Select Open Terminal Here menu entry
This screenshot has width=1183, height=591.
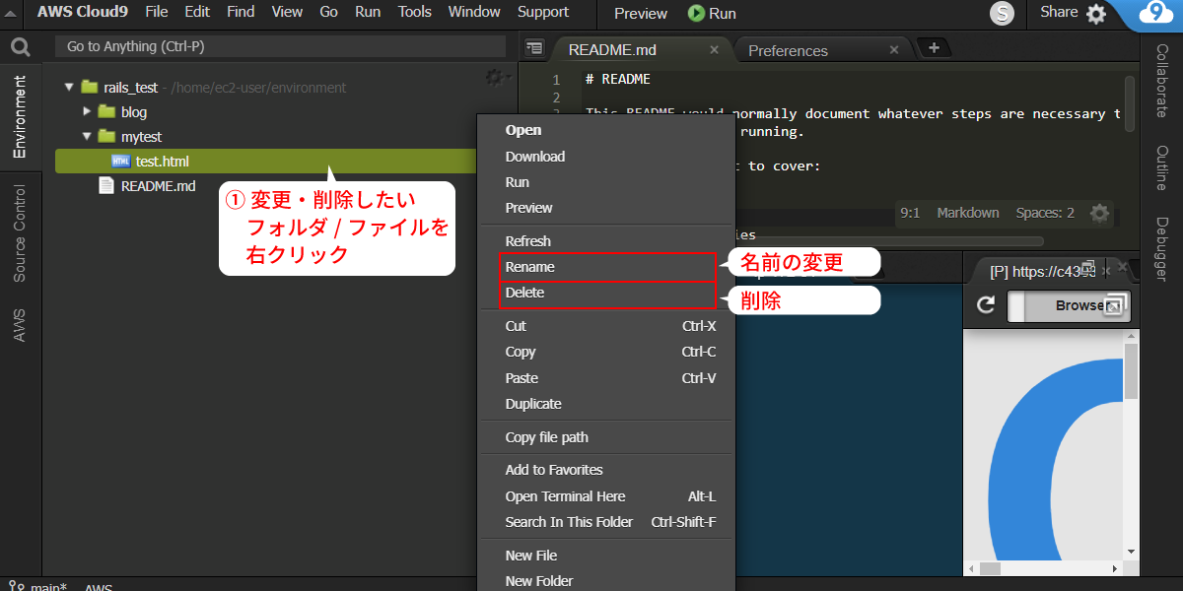[x=606, y=496]
